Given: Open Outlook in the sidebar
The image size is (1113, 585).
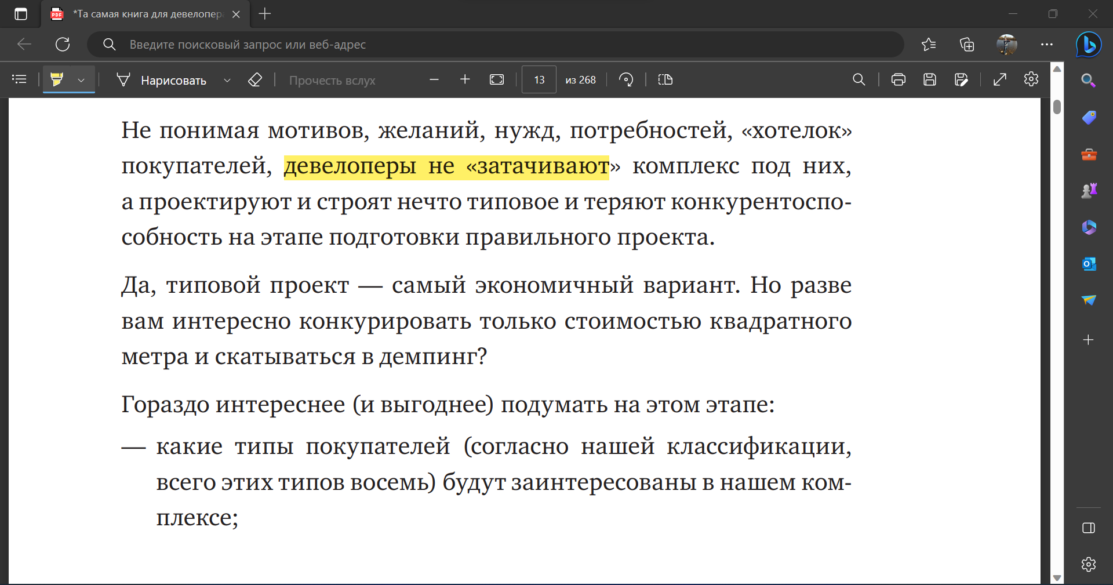Looking at the screenshot, I should (1089, 264).
